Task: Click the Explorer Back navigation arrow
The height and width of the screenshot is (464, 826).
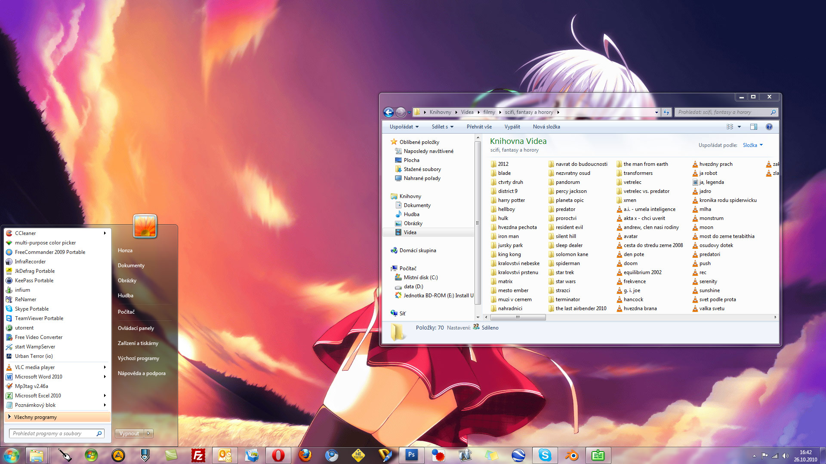Action: click(388, 112)
